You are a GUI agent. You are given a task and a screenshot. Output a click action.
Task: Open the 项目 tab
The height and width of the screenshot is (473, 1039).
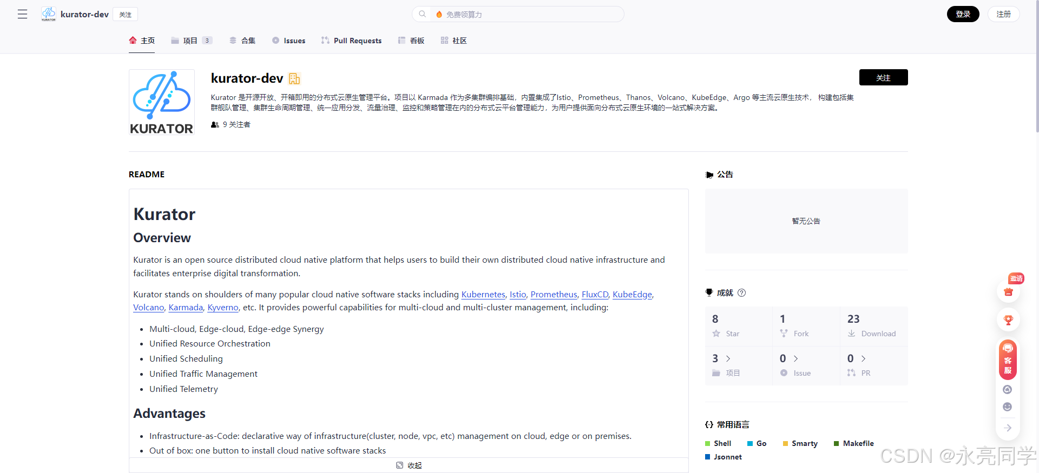(192, 41)
